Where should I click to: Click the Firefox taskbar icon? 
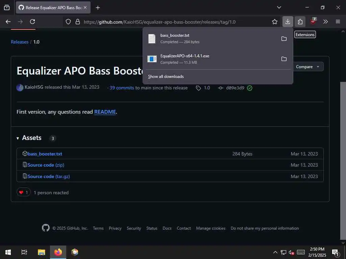(58, 252)
